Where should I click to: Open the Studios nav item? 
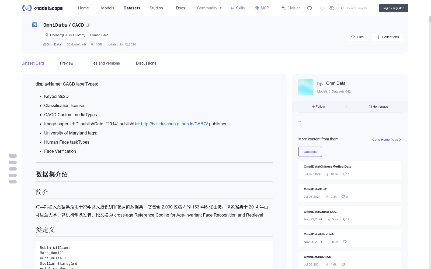[156, 8]
